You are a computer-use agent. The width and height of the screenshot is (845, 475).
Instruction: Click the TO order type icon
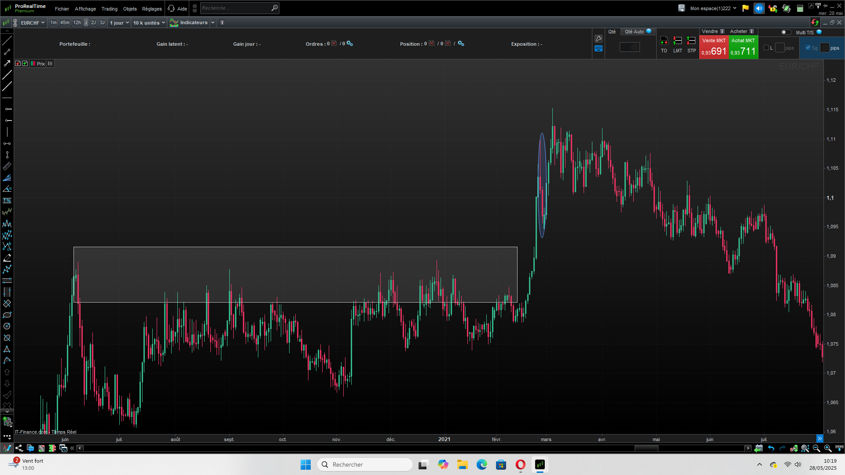tap(664, 41)
